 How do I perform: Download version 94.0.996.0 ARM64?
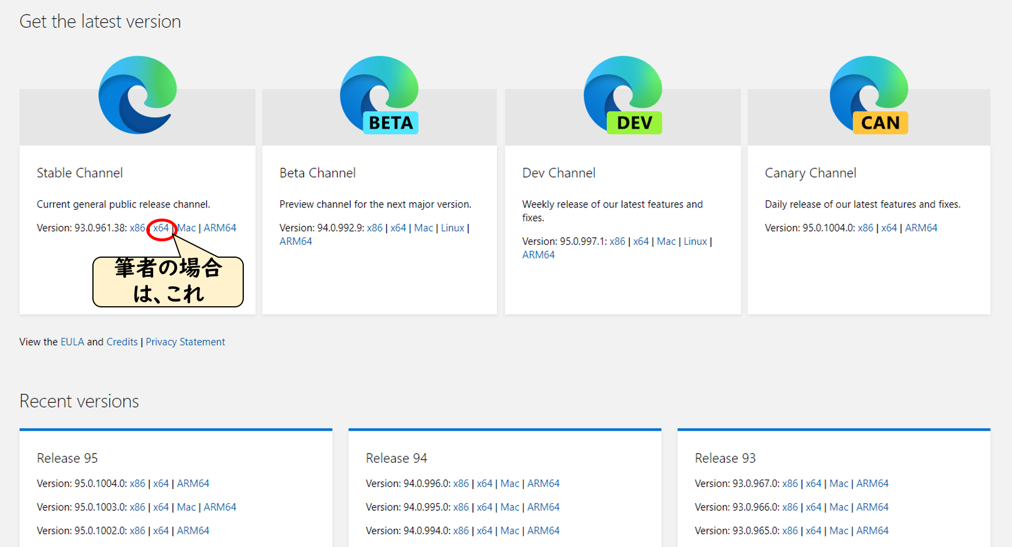pyautogui.click(x=544, y=483)
